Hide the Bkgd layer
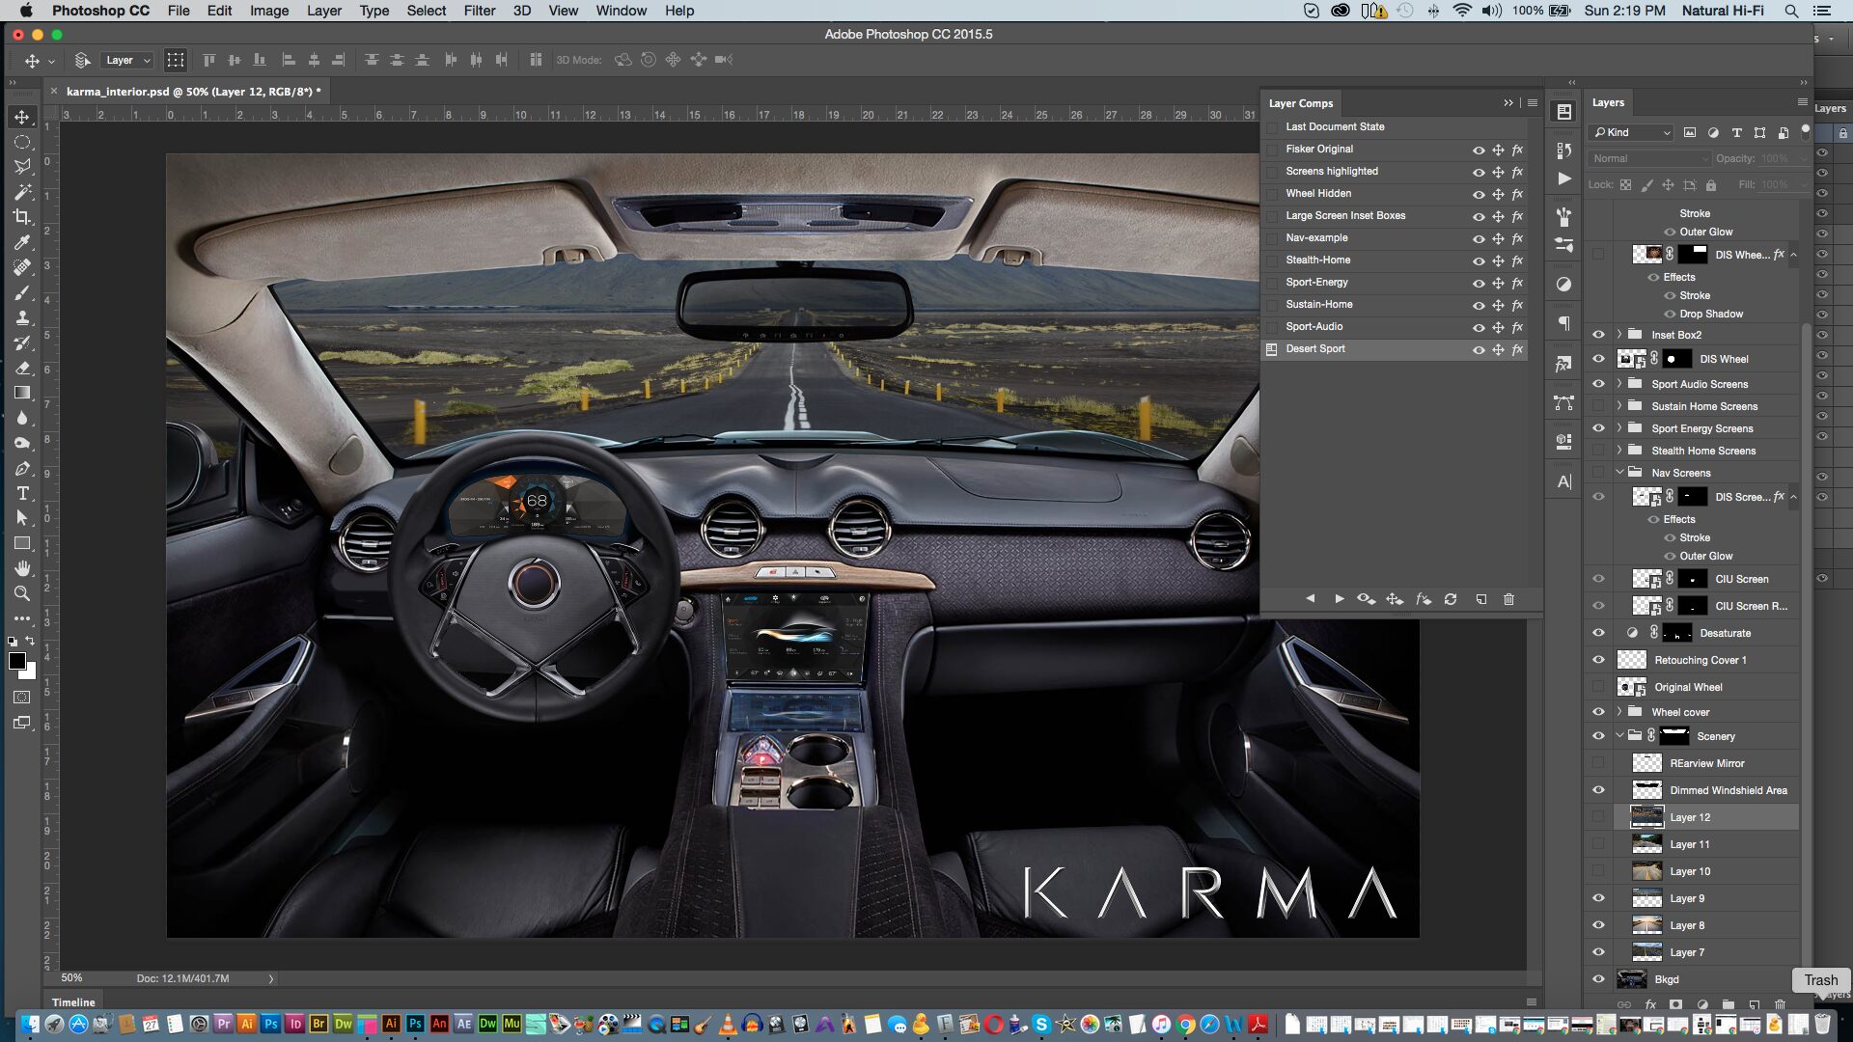The width and height of the screenshot is (1853, 1042). 1598,979
